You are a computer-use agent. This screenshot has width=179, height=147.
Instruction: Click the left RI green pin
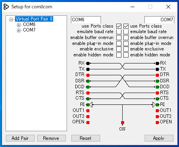pyautogui.click(x=88, y=105)
